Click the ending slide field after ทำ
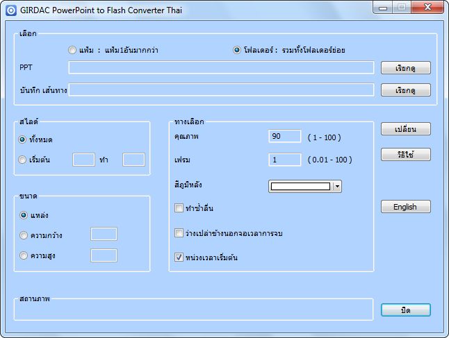Viewport: 449px width, 338px height. 133,160
